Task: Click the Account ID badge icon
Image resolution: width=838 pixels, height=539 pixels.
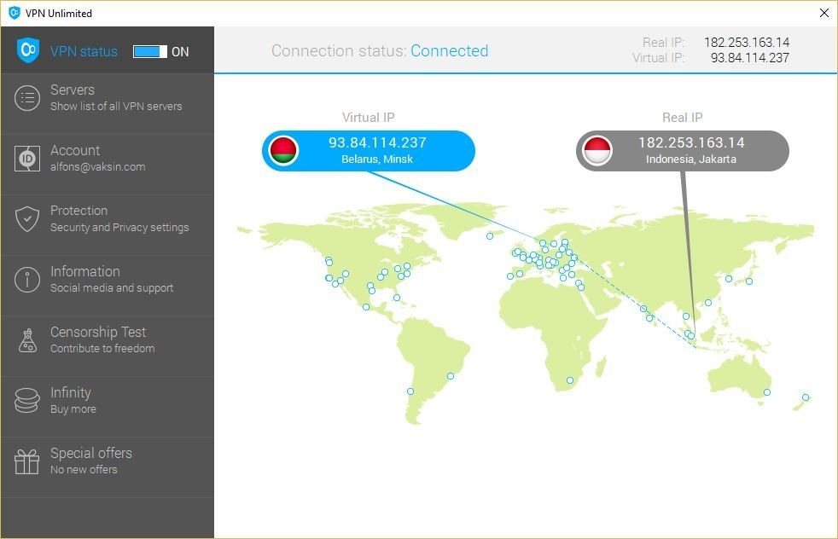Action: (27, 159)
